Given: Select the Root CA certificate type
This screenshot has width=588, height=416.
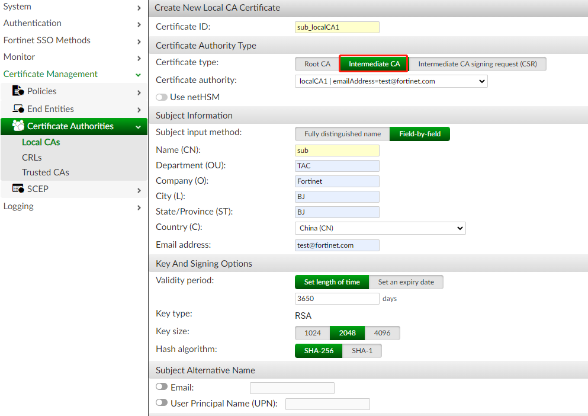Looking at the screenshot, I should pos(317,64).
